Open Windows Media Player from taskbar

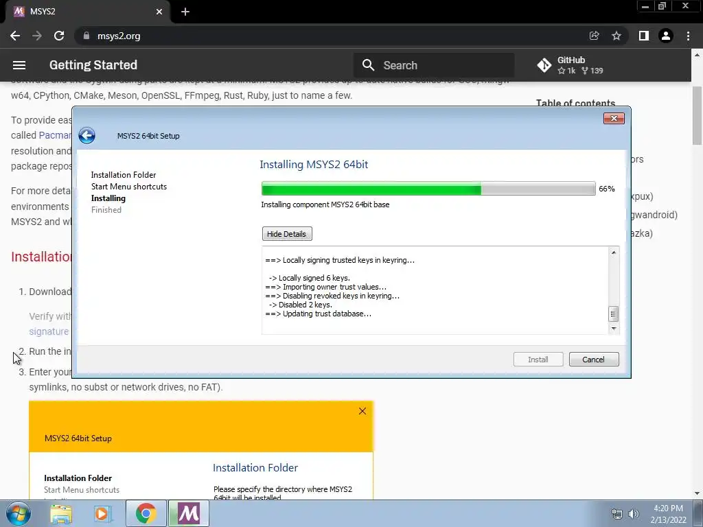(103, 513)
